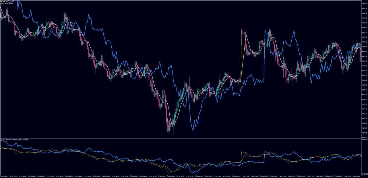Viewport: 368px width, 178px height.
Task: Click the Gold,M5 symbol label
Action: 5,1
